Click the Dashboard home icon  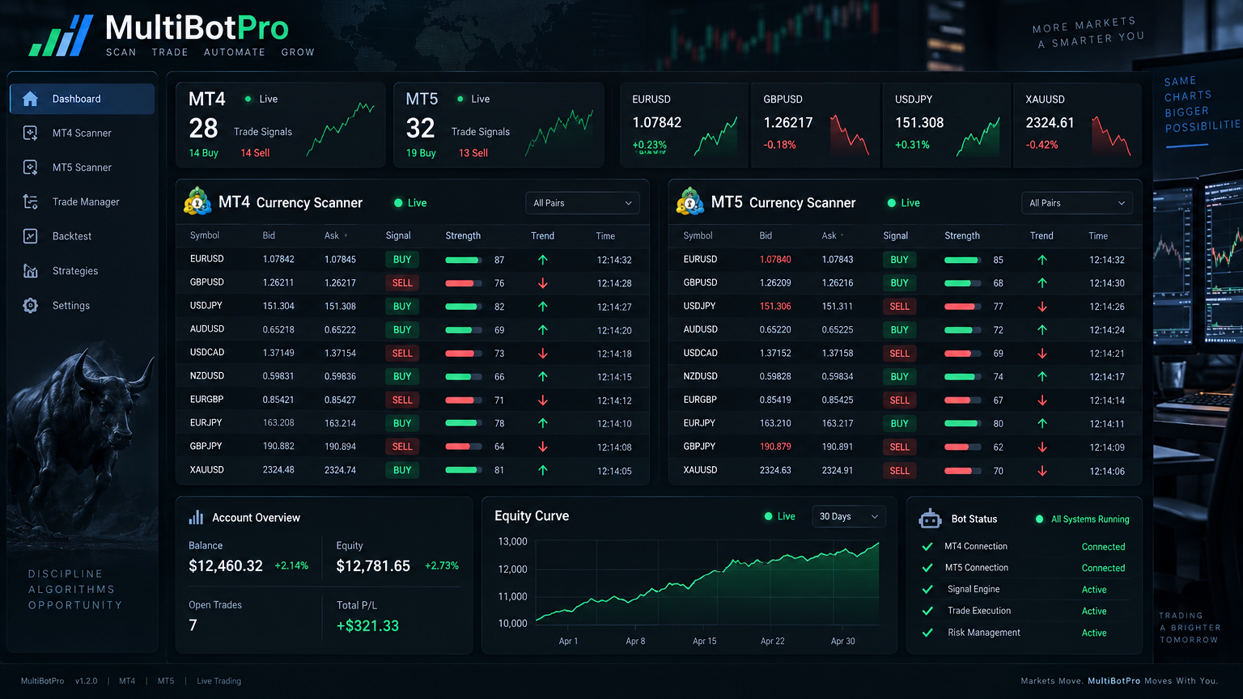coord(30,99)
